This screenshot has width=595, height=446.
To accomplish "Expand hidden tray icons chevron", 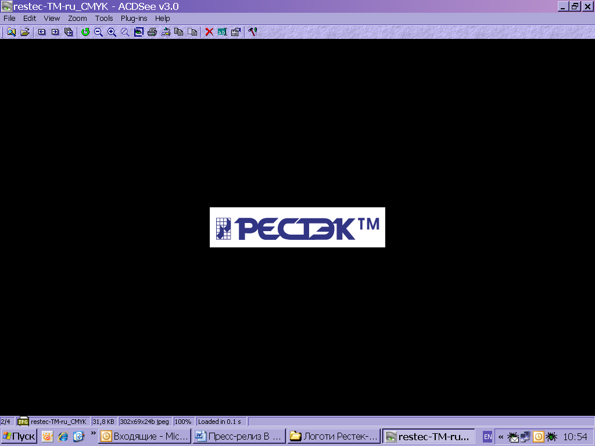I will coord(500,437).
